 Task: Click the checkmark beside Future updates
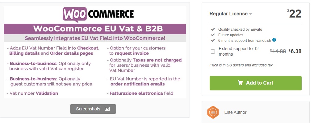click(x=213, y=35)
